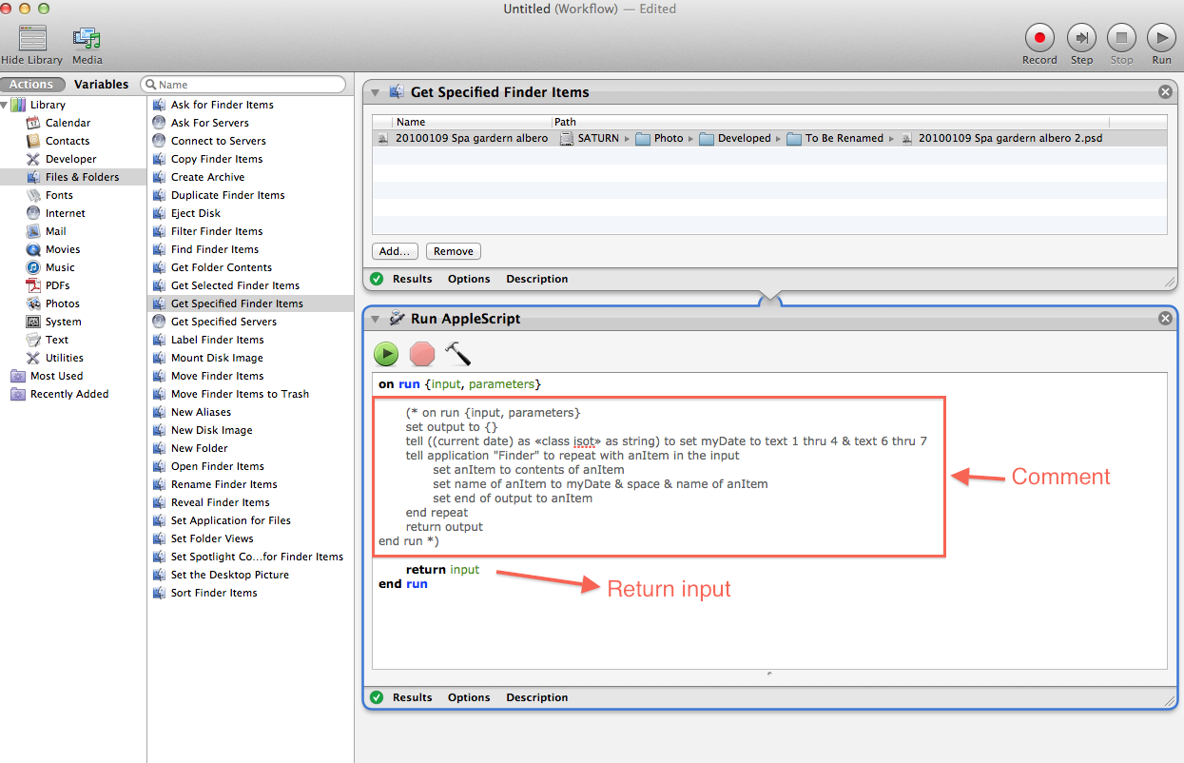Select the Get Folder Contents action
Image resolution: width=1184 pixels, height=763 pixels.
[222, 267]
